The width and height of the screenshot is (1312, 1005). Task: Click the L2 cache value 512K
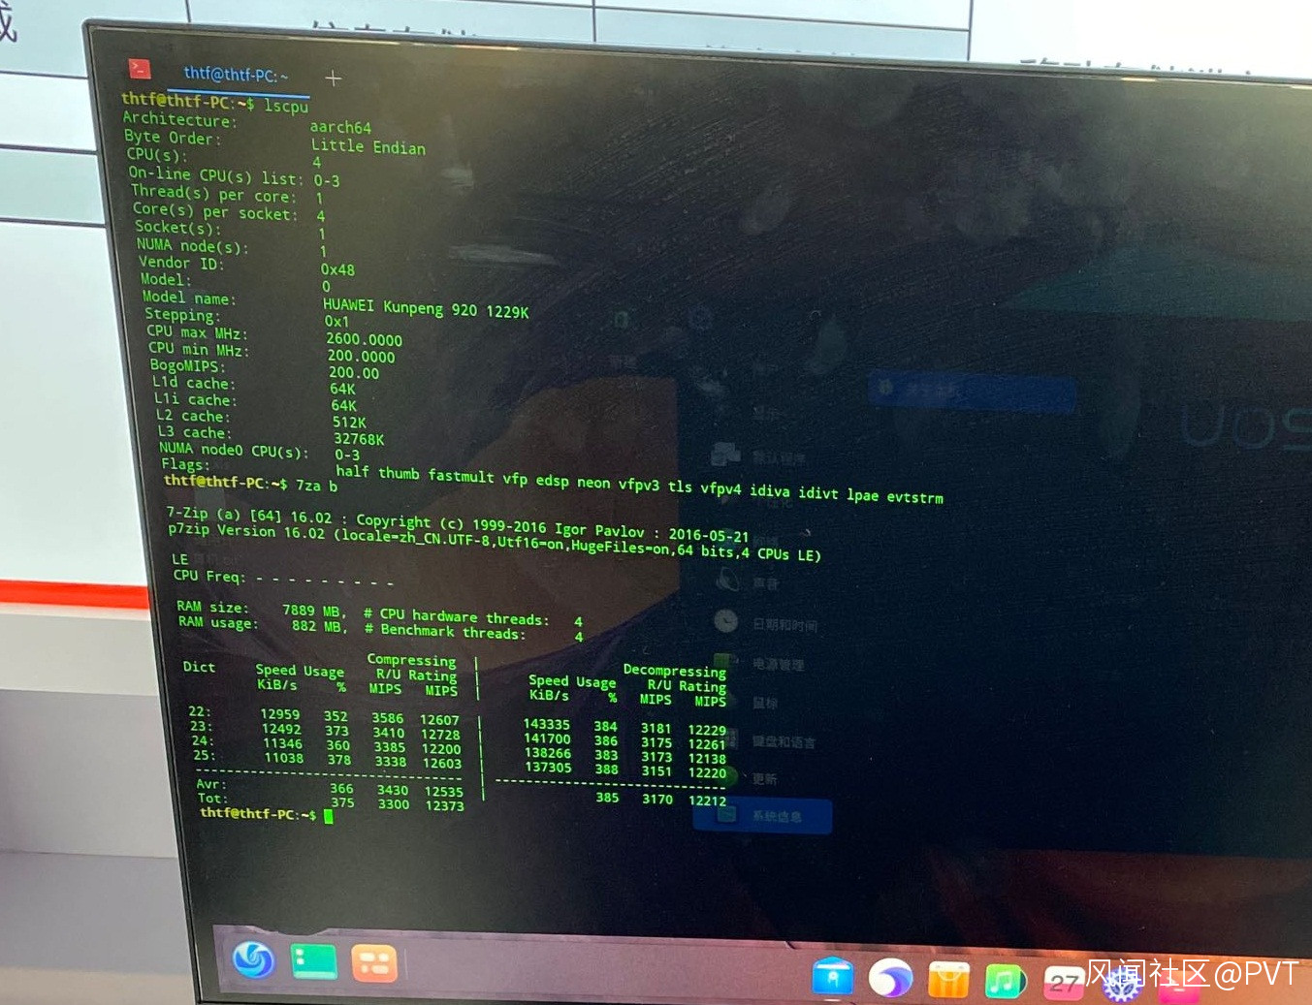[x=349, y=423]
